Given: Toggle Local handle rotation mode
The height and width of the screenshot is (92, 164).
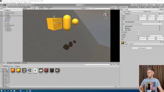Looking at the screenshot, I should [x=28, y=5].
